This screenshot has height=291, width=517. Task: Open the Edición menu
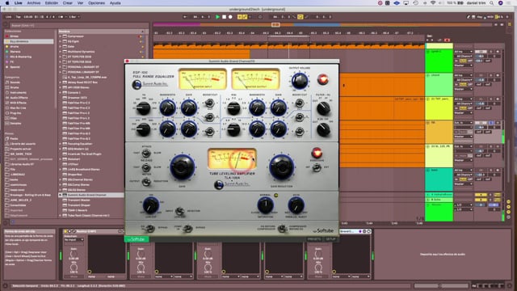point(52,3)
